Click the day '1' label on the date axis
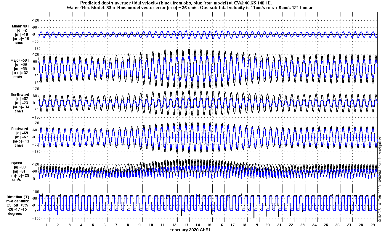 (46, 225)
